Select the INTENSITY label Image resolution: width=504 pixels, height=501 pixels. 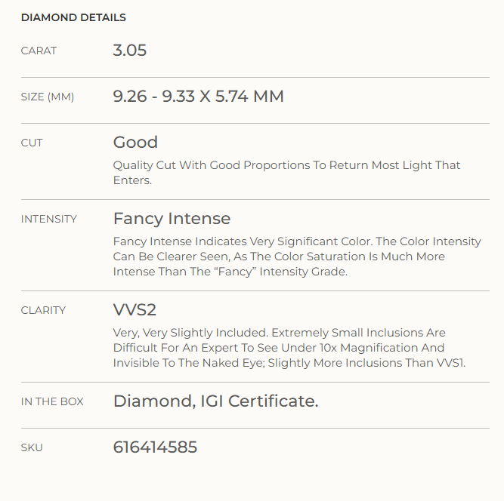tap(49, 219)
